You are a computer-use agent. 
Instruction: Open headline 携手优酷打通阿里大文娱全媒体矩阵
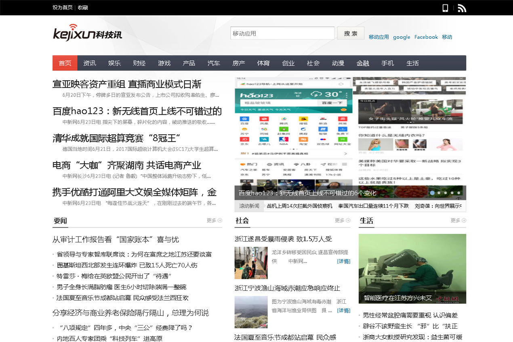(135, 192)
